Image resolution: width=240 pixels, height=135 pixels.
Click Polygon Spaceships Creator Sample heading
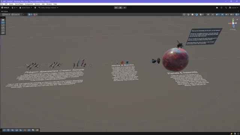[54, 71]
